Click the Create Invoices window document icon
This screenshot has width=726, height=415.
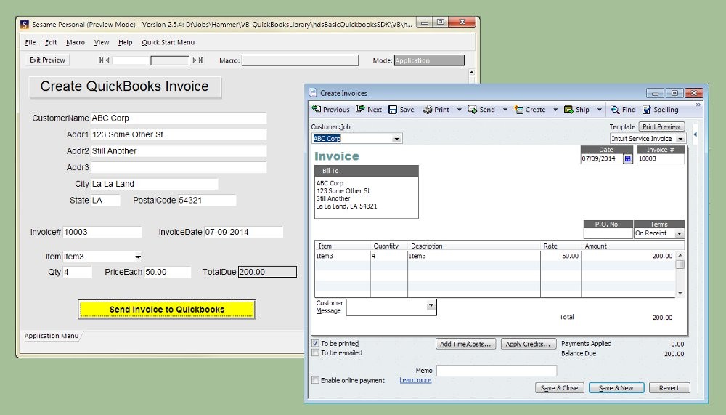(x=313, y=93)
